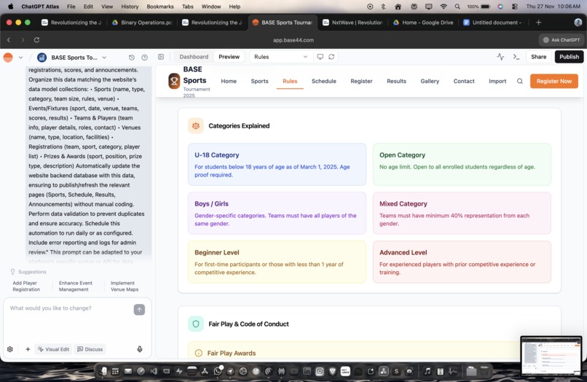Image resolution: width=587 pixels, height=382 pixels.
Task: Click the search magnifier in site navbar
Action: coord(519,81)
